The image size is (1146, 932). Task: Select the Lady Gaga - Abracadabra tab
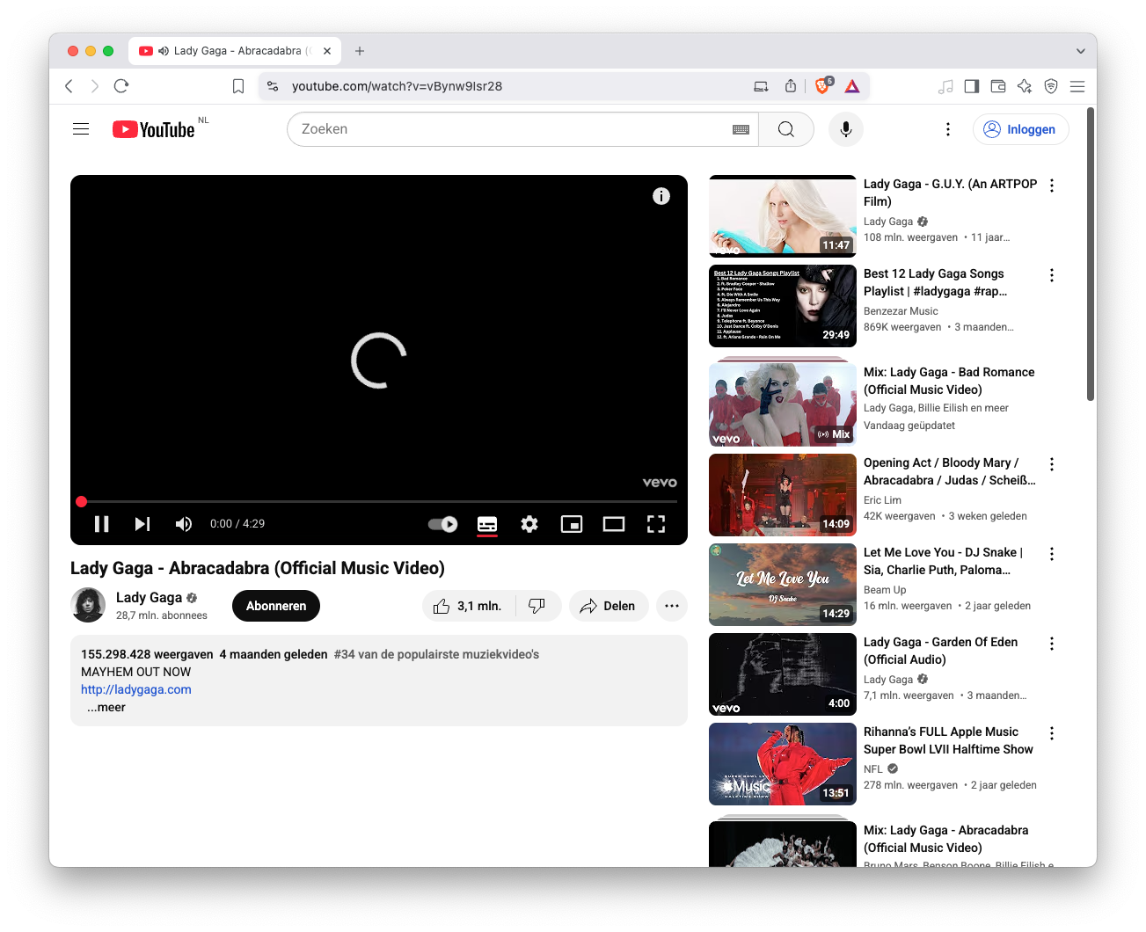(x=234, y=51)
